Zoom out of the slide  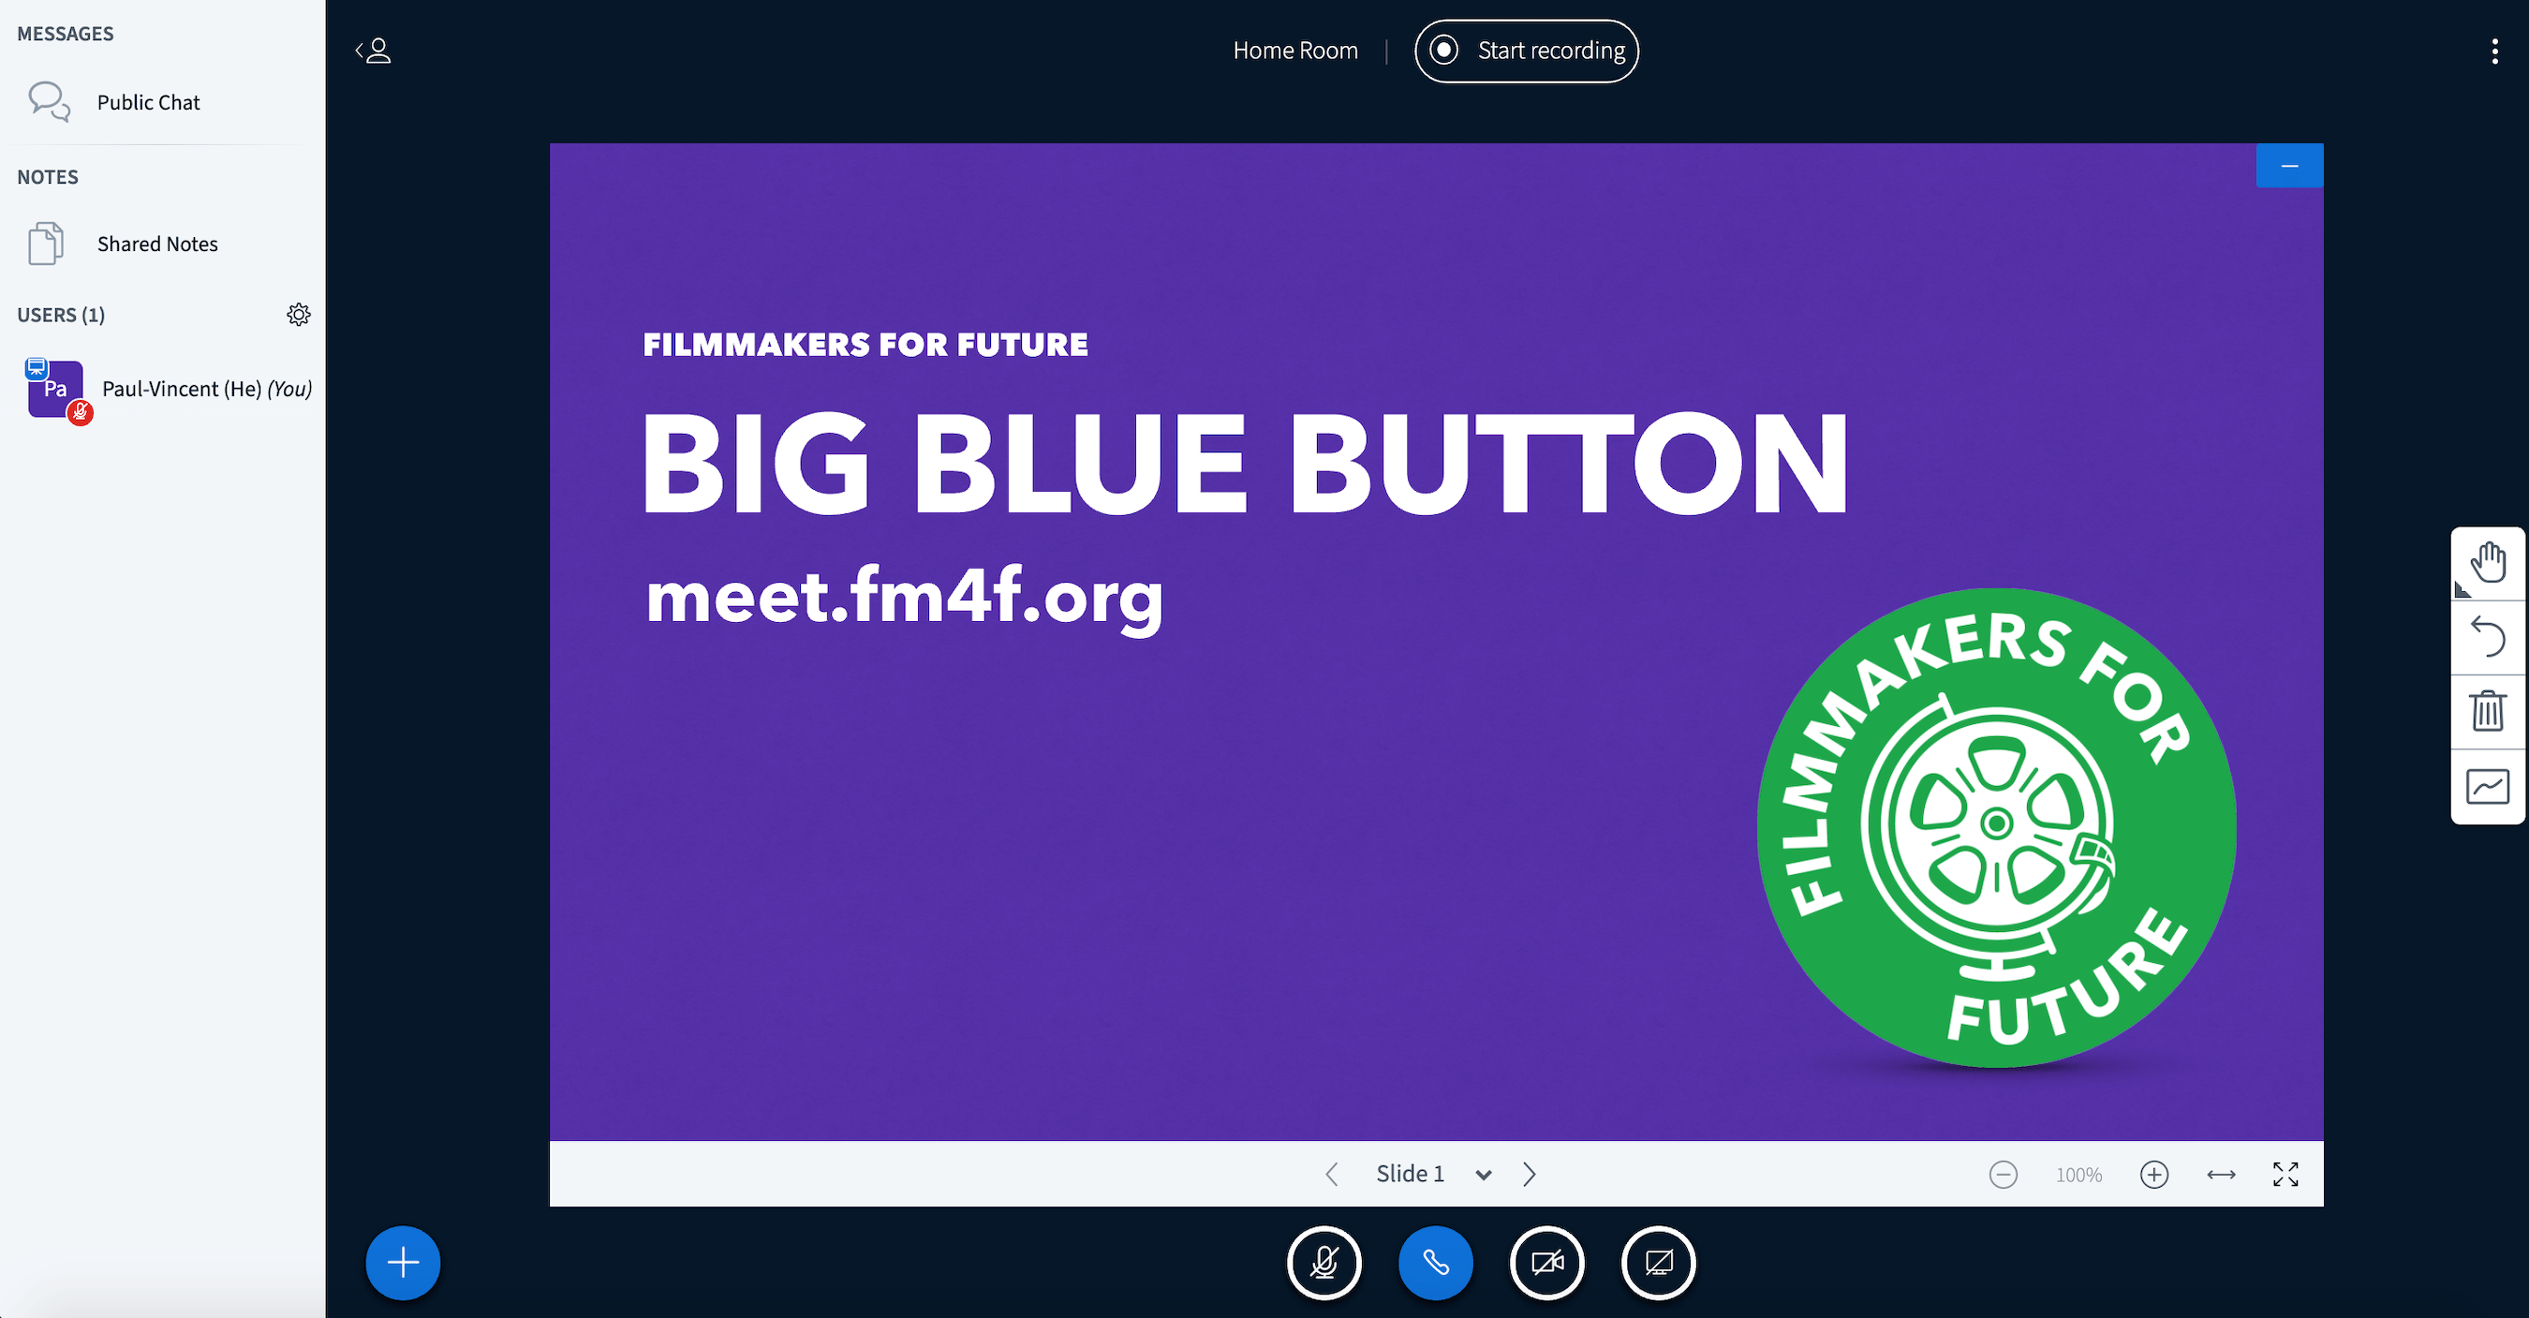coord(2004,1175)
